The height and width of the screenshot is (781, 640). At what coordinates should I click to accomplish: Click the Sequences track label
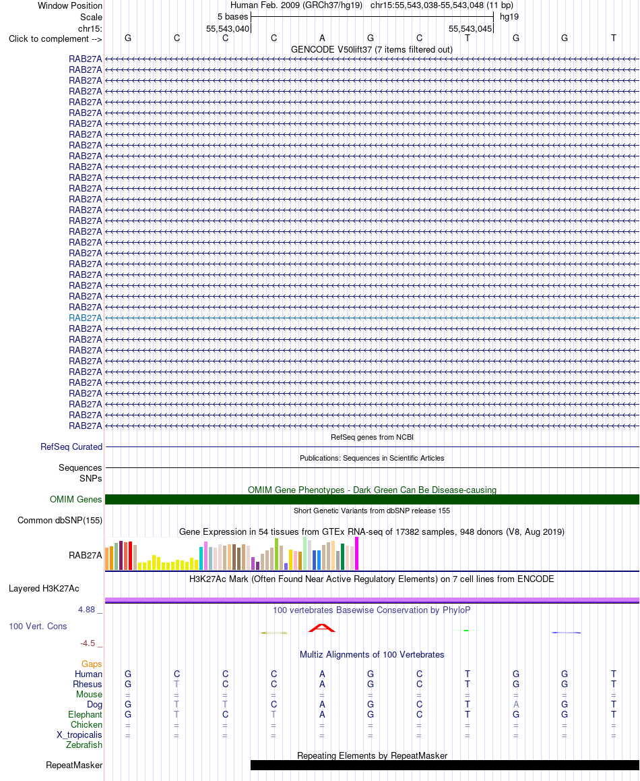80,467
